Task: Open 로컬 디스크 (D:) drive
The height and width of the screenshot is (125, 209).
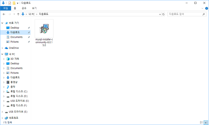Action: pyautogui.click(x=19, y=96)
